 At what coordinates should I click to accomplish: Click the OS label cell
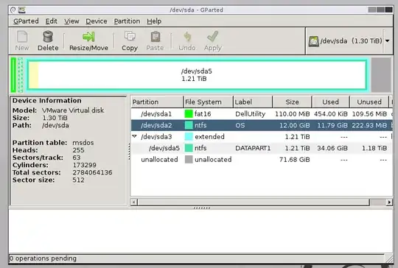coord(240,125)
